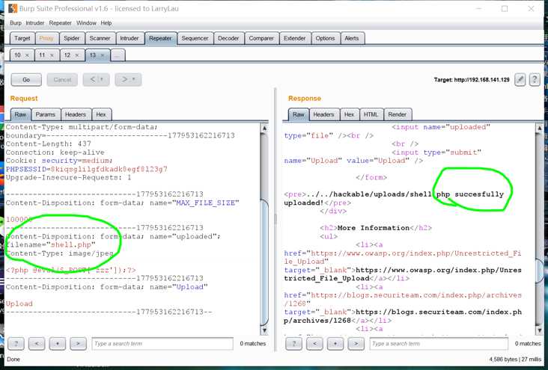This screenshot has width=548, height=370.
Task: Click "Target: http://192.168.141.129" label
Action: point(472,80)
